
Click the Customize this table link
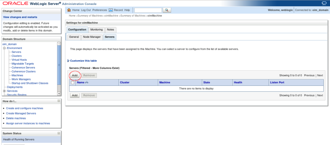coord(83,60)
